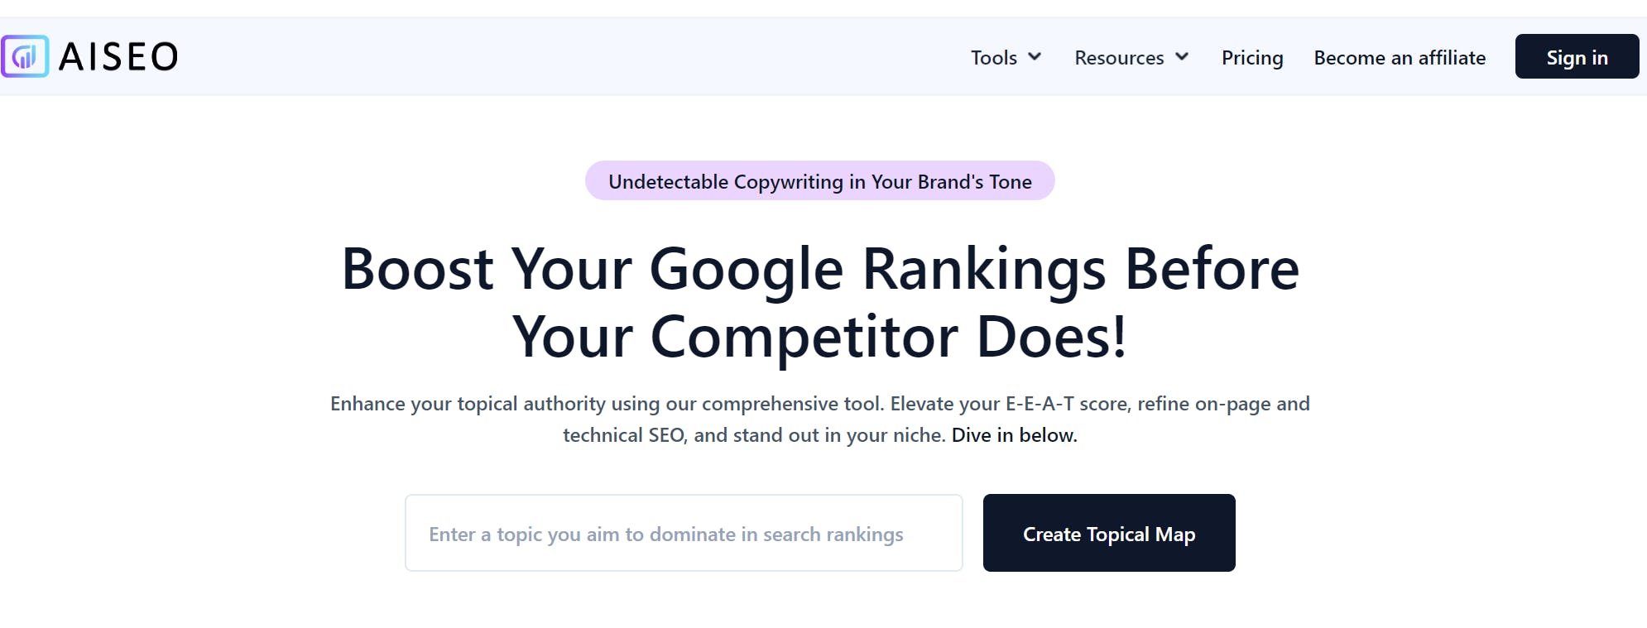Click the 'Boost Your Google Rankings Before' headline line

(x=820, y=269)
